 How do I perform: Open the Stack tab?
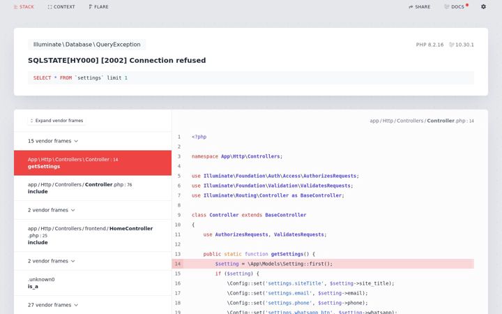pos(24,7)
